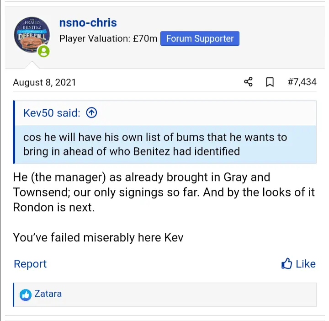Image resolution: width=329 pixels, height=321 pixels.
Task: Open Zatara's profile from the likes bar
Action: coord(48,294)
